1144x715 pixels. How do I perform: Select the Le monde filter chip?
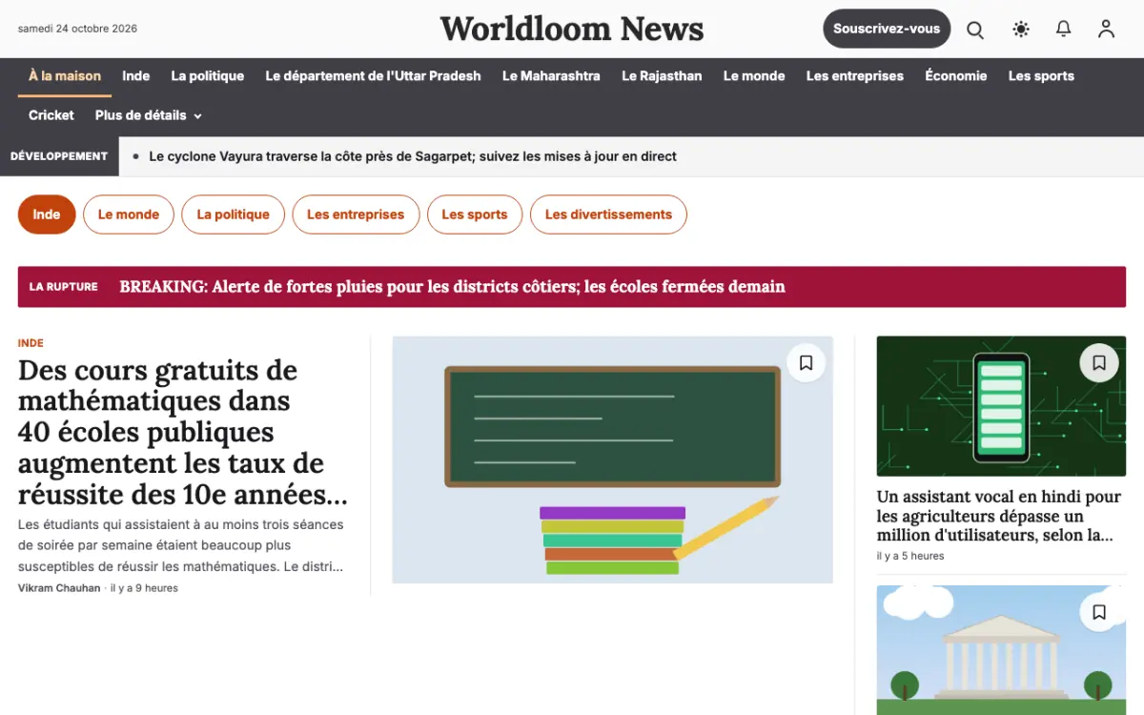[129, 214]
